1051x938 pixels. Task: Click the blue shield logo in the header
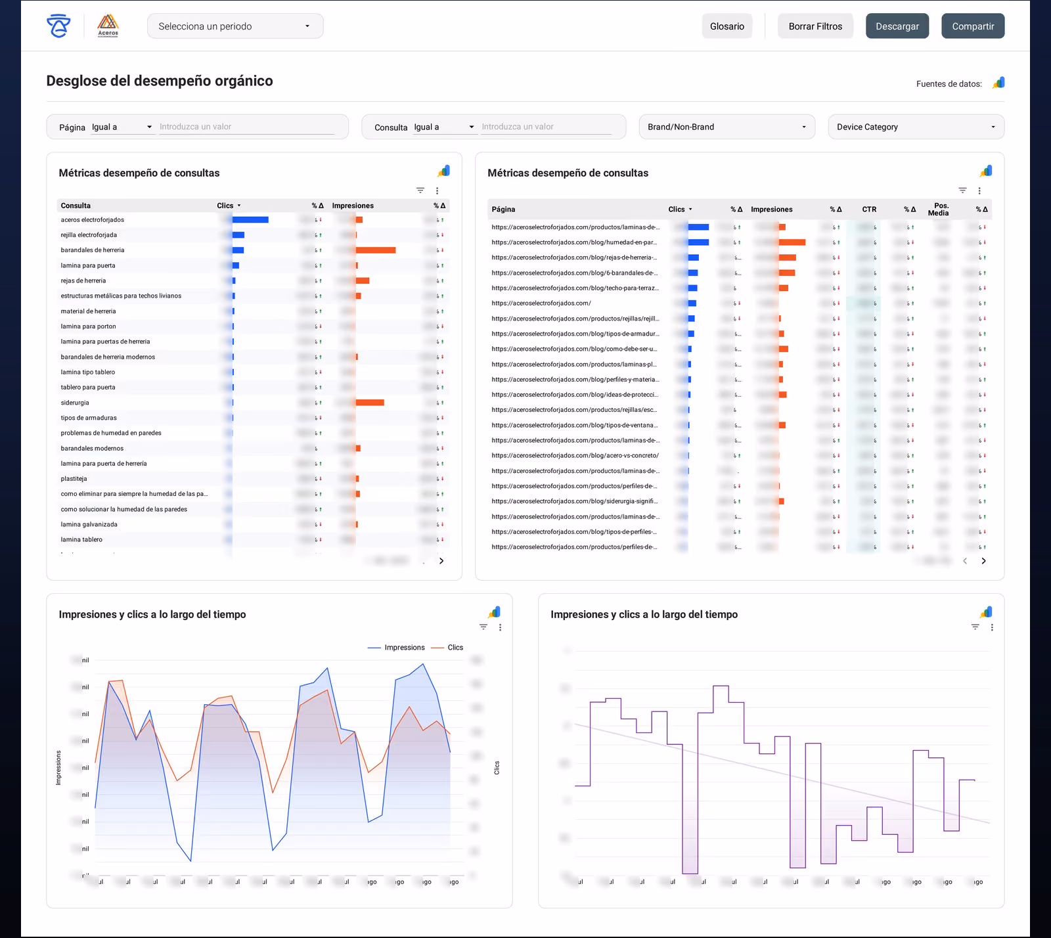(58, 26)
